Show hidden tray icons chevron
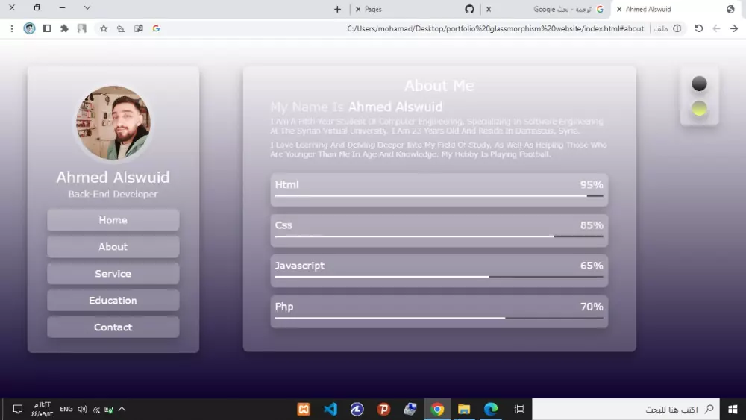This screenshot has height=420, width=746. (x=122, y=409)
